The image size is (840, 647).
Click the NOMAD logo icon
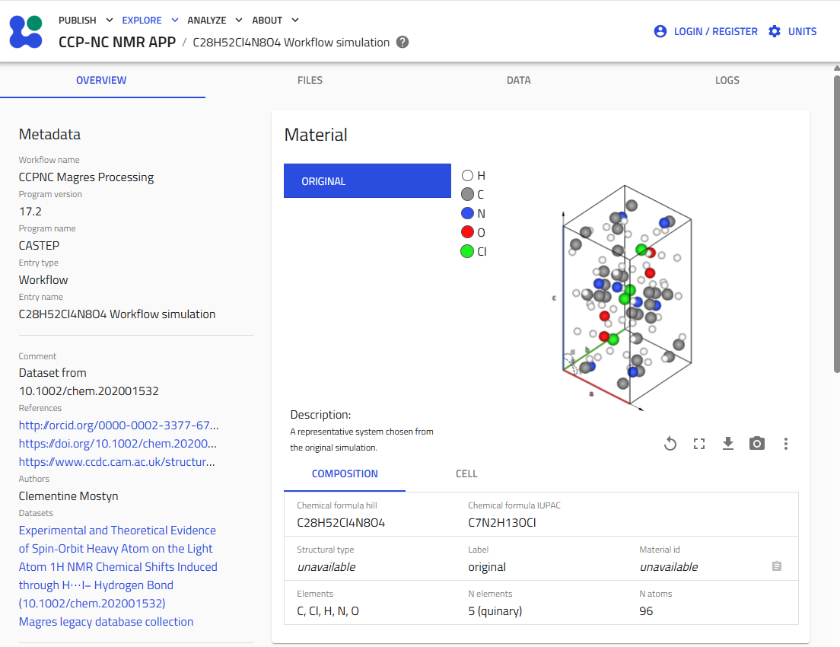[x=26, y=32]
